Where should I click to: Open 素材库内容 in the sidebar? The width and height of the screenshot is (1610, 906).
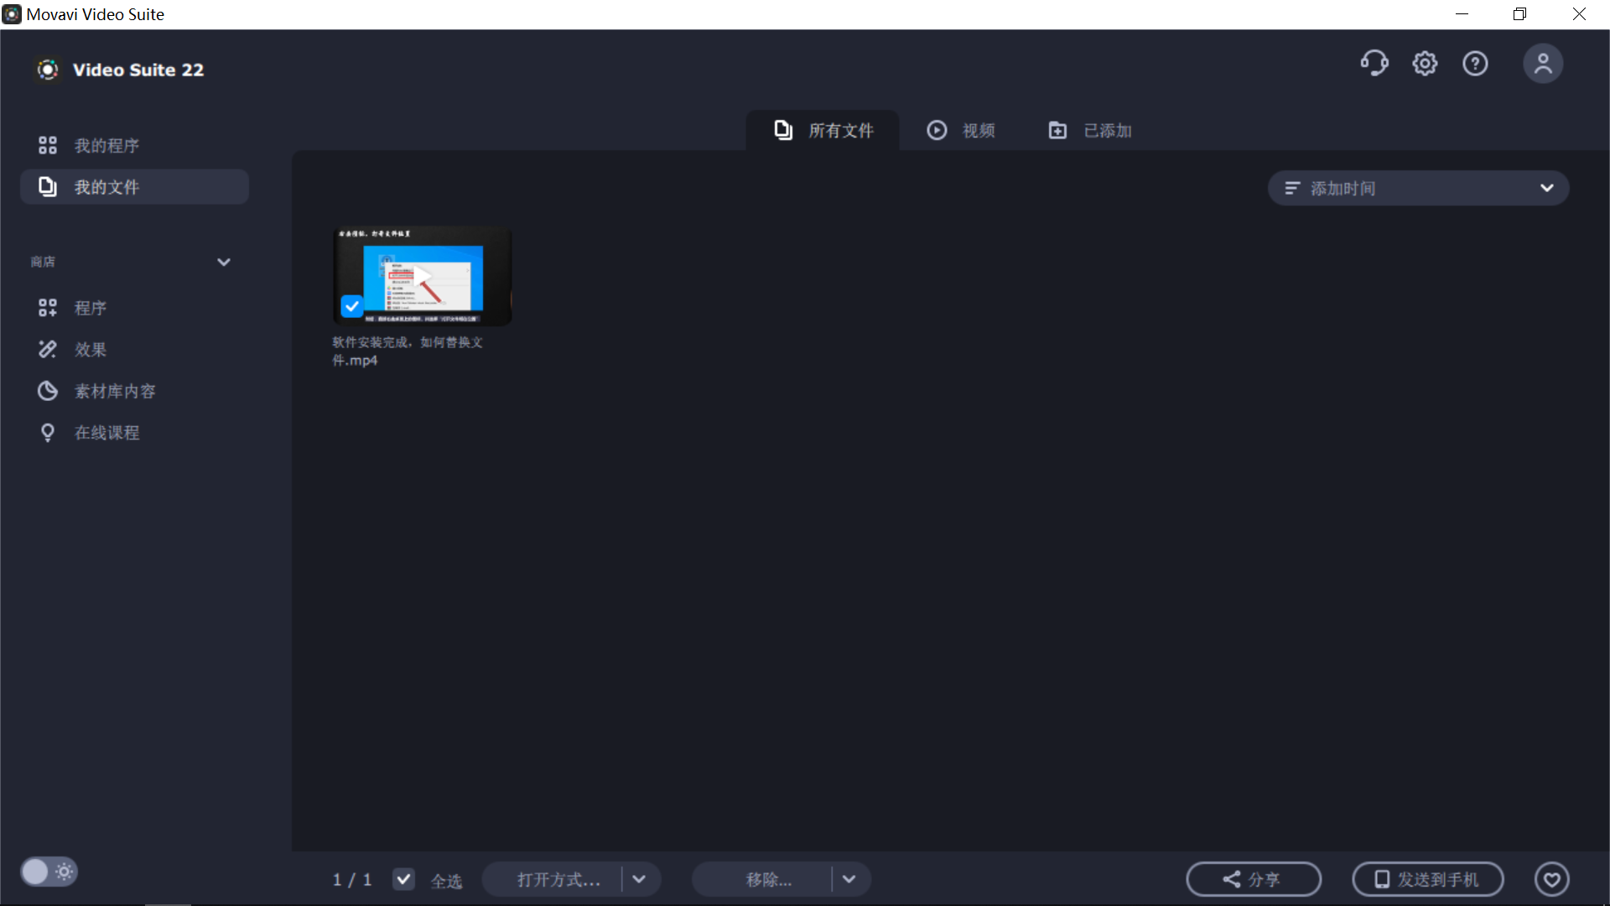click(x=134, y=391)
